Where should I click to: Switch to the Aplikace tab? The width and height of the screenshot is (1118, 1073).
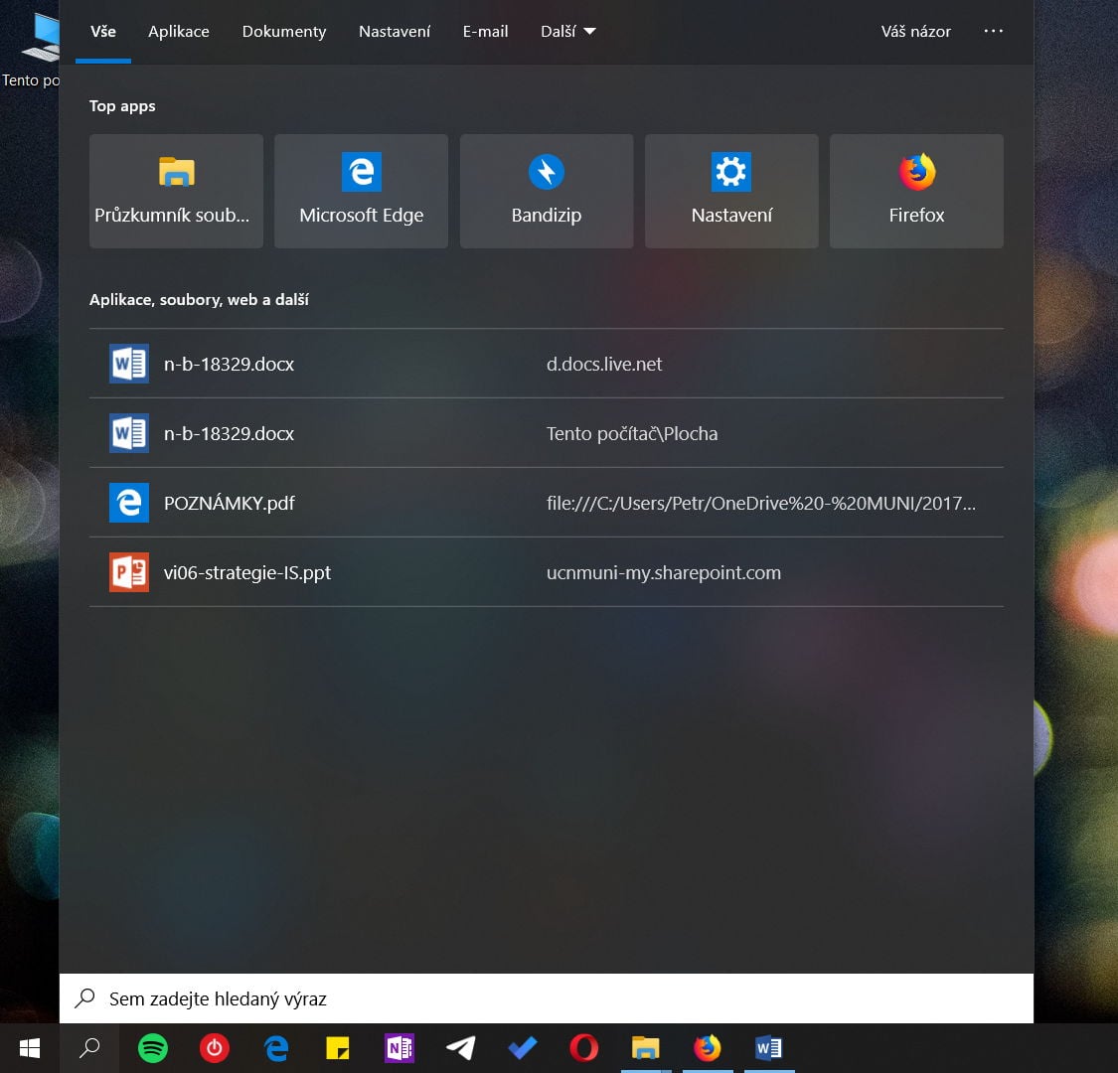point(179,32)
